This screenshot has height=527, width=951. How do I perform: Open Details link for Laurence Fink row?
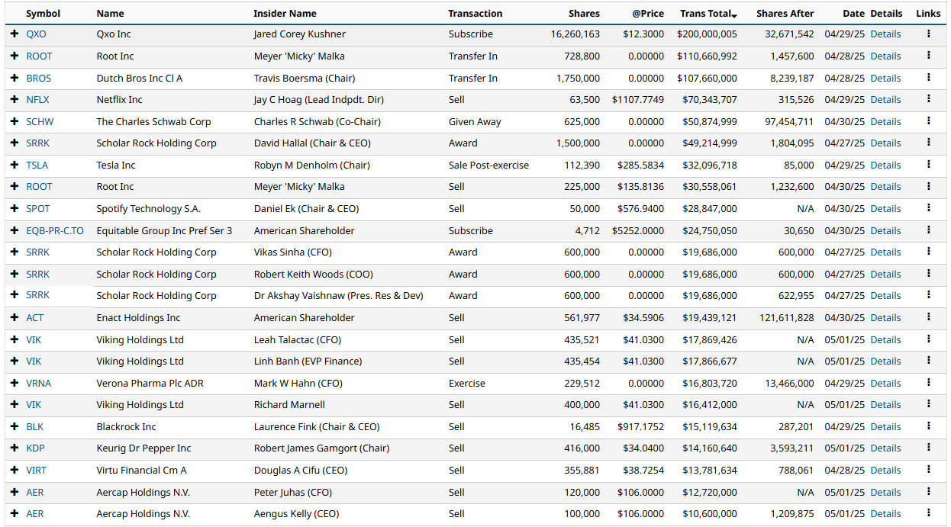tap(885, 426)
